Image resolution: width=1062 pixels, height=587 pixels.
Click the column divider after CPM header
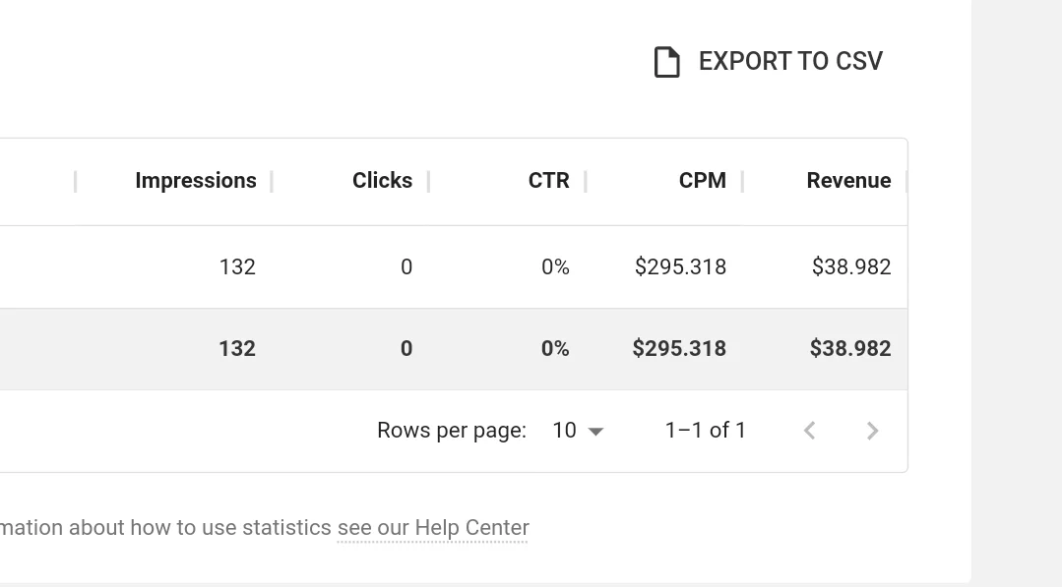742,181
